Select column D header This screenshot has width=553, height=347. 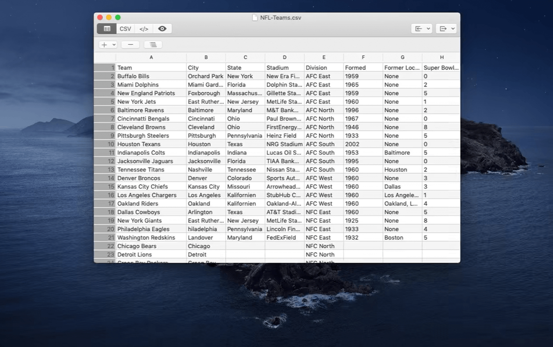tap(285, 57)
